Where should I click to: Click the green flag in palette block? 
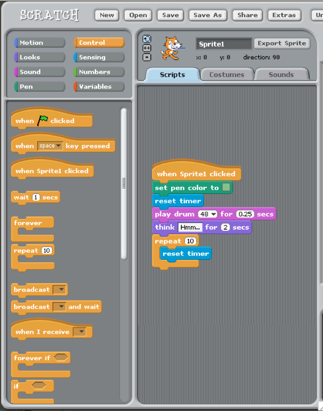(43, 120)
